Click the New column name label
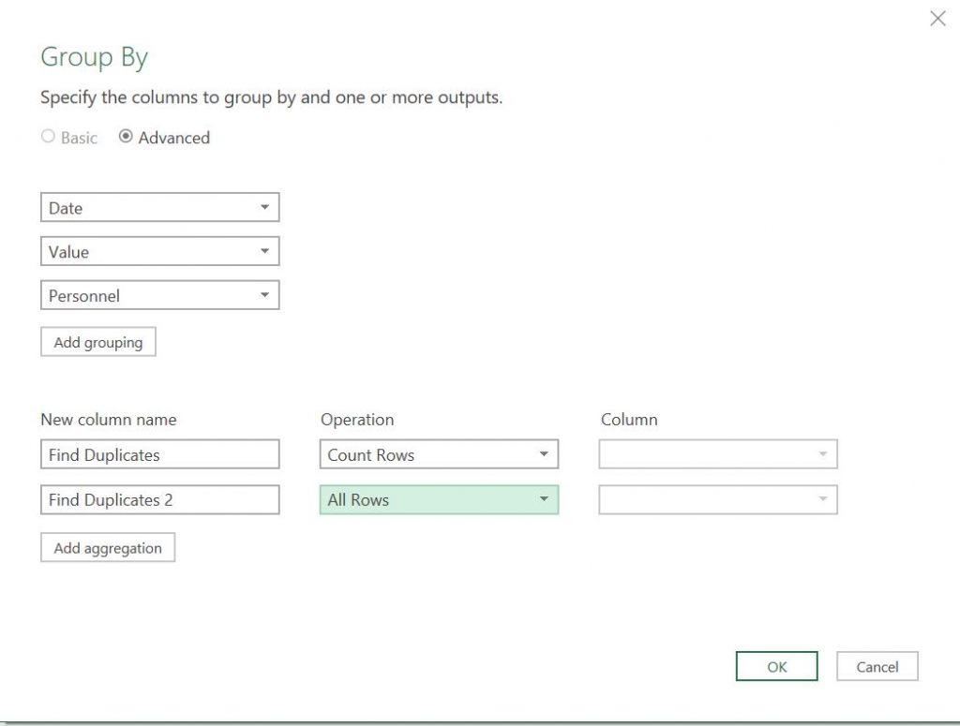960x726 pixels. [108, 420]
